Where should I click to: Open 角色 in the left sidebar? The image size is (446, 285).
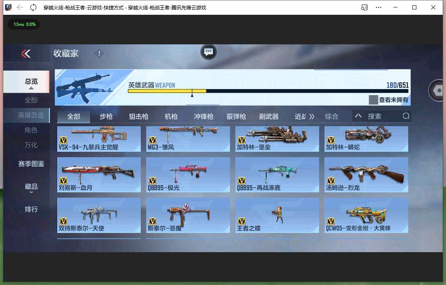pyautogui.click(x=31, y=130)
